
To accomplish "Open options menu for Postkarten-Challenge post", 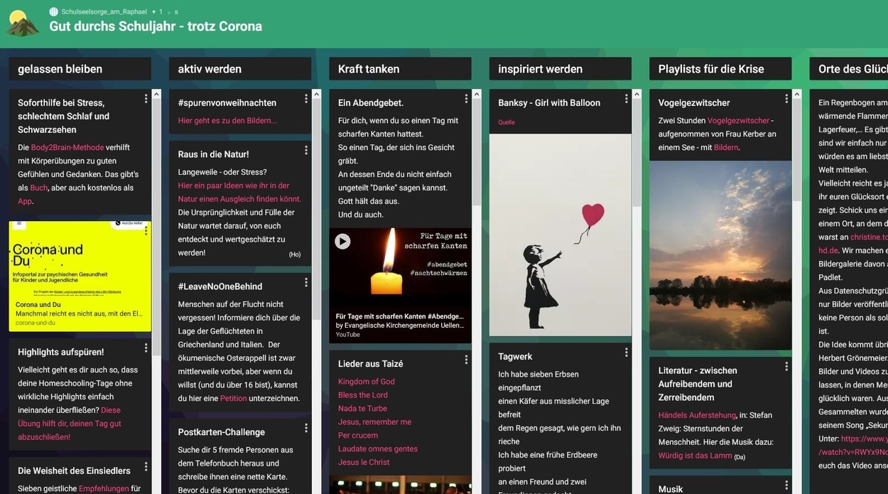I will [x=306, y=428].
